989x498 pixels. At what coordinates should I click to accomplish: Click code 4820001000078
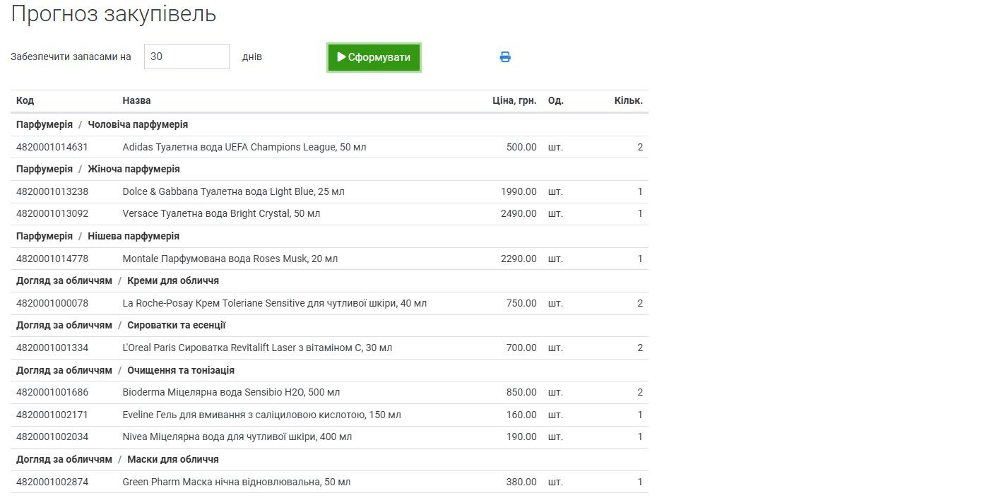tap(52, 303)
